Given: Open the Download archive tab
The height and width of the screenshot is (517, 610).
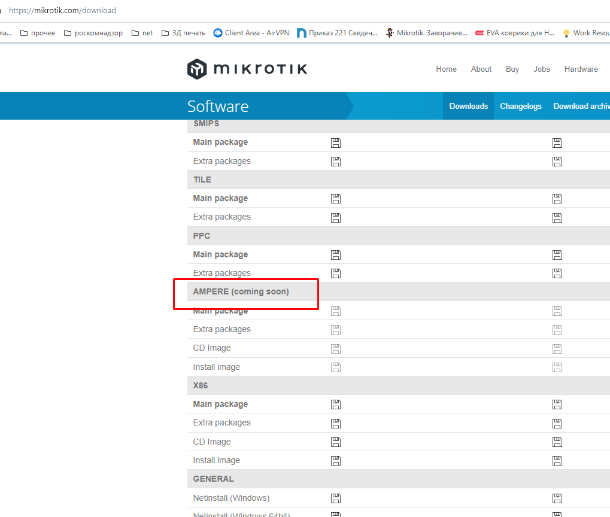Looking at the screenshot, I should 582,106.
